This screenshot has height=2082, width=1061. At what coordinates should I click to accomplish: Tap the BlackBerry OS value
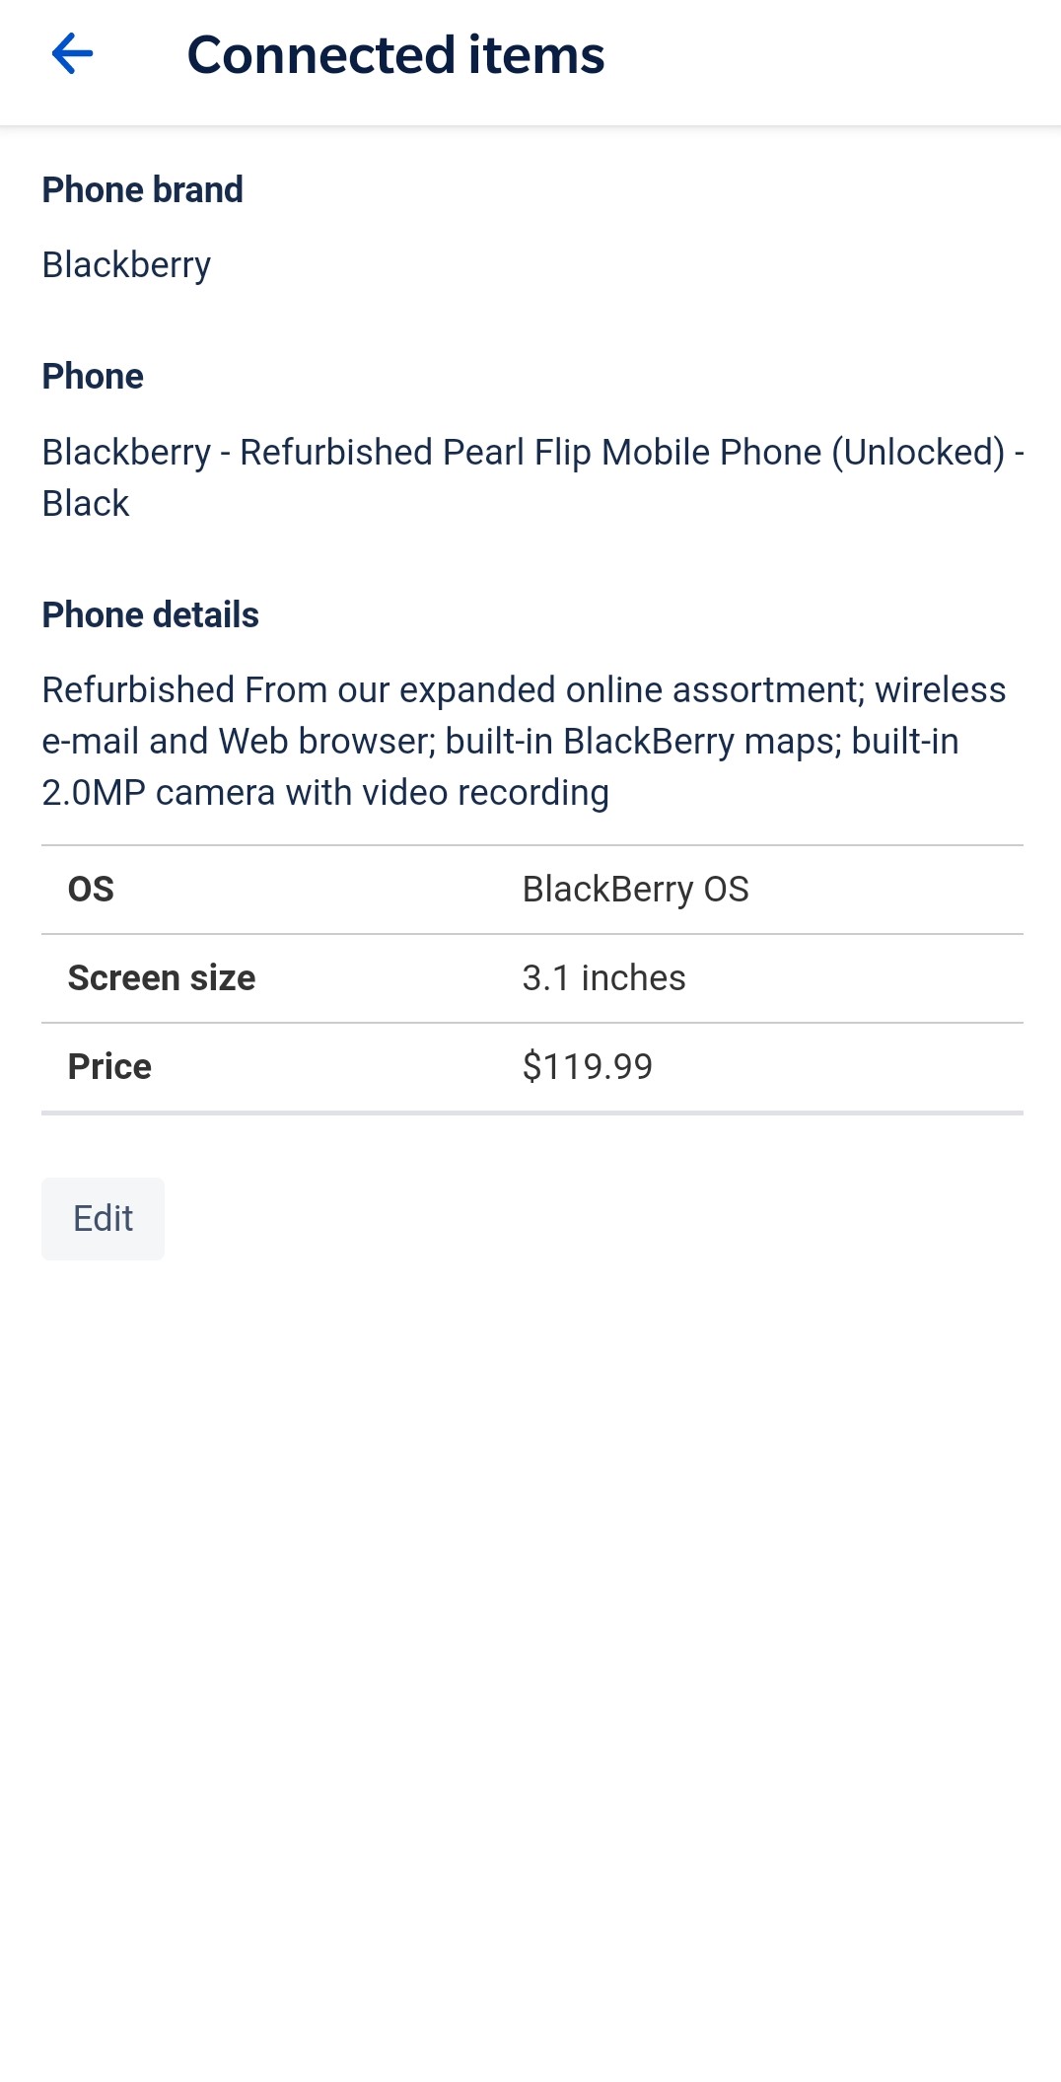pos(635,890)
